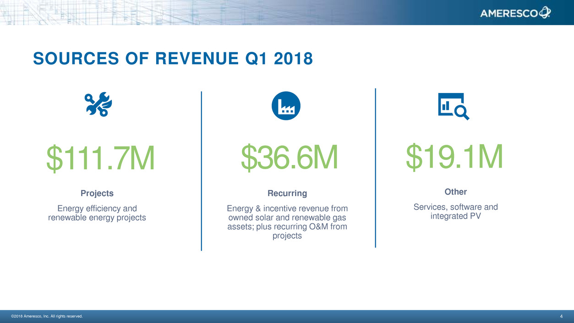Select the Projects heading
This screenshot has width=574, height=323.
coord(97,193)
